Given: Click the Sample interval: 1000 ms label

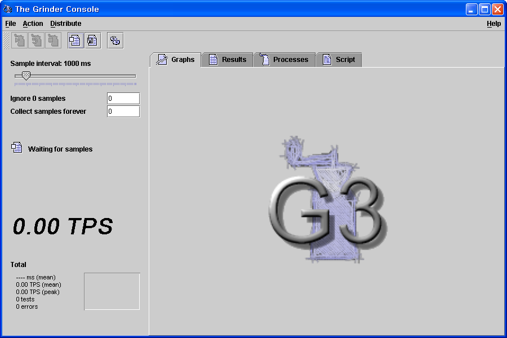Looking at the screenshot, I should [x=51, y=64].
